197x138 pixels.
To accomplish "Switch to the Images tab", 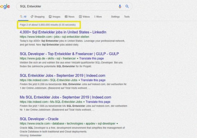I will tap(55, 17).
